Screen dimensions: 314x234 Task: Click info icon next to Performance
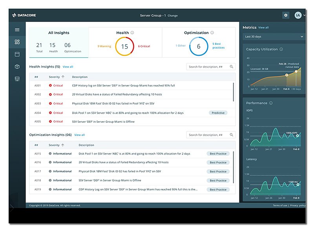coord(271,103)
